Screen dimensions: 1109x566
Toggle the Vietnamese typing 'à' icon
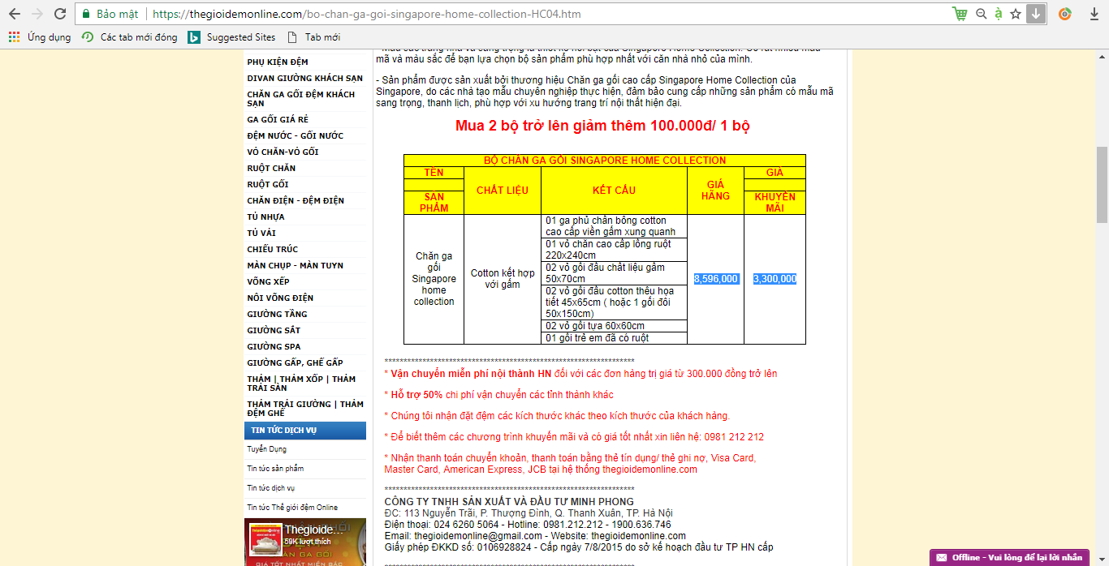999,14
